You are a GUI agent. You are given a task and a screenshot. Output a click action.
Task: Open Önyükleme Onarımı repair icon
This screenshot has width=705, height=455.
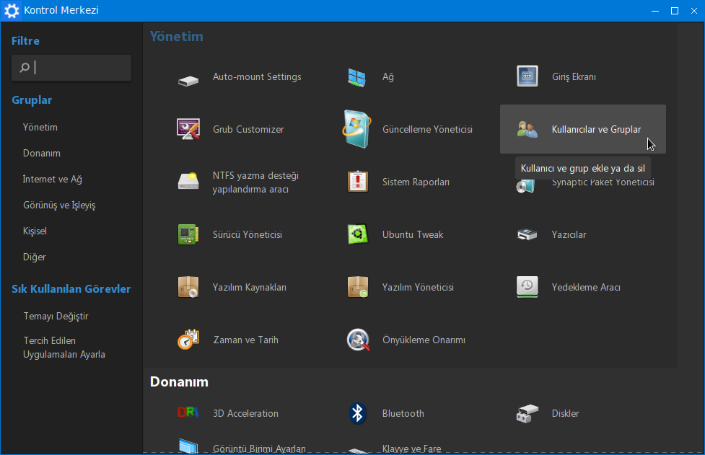coord(358,340)
